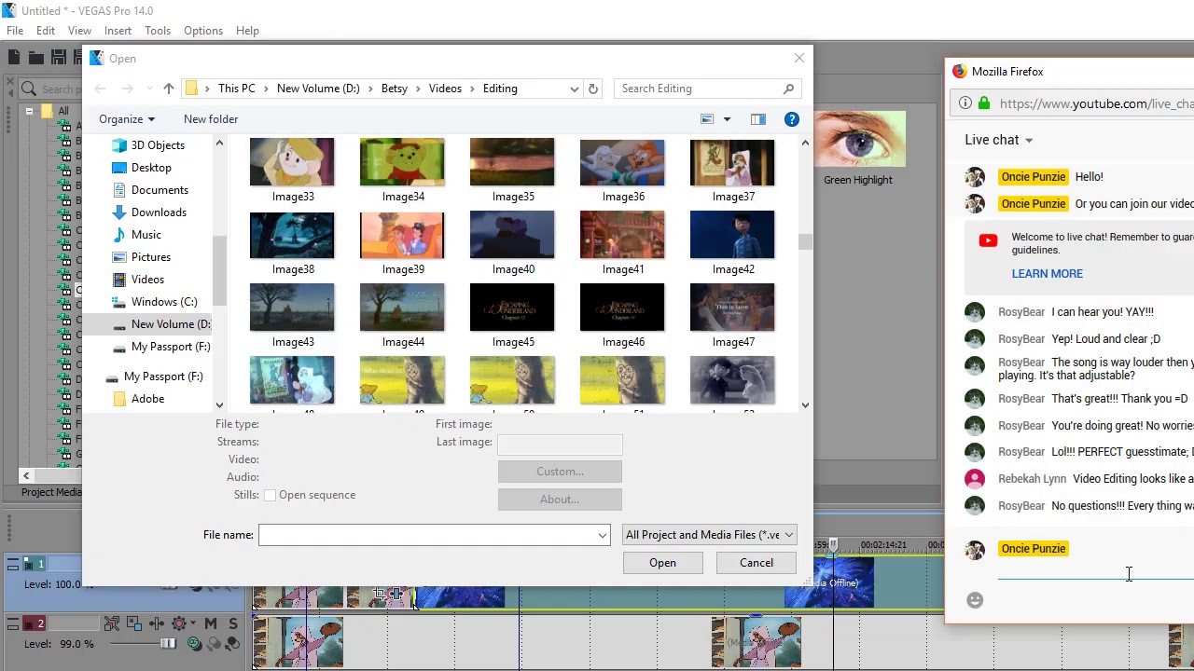The height and width of the screenshot is (671, 1194).
Task: Click Betsy in the breadcrumb path
Action: coord(394,89)
